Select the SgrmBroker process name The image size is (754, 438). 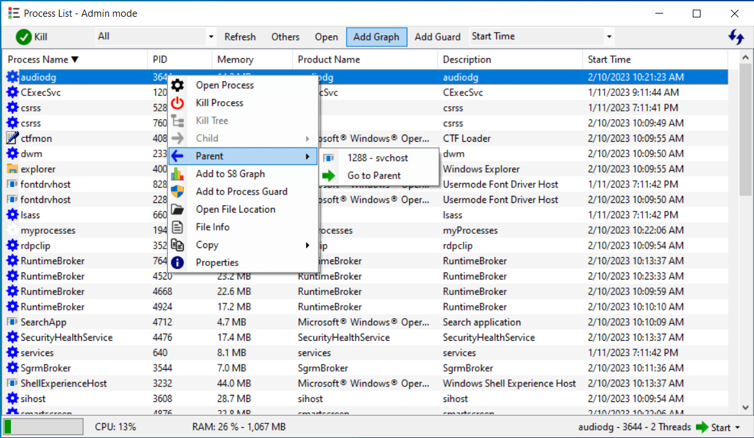(x=46, y=368)
